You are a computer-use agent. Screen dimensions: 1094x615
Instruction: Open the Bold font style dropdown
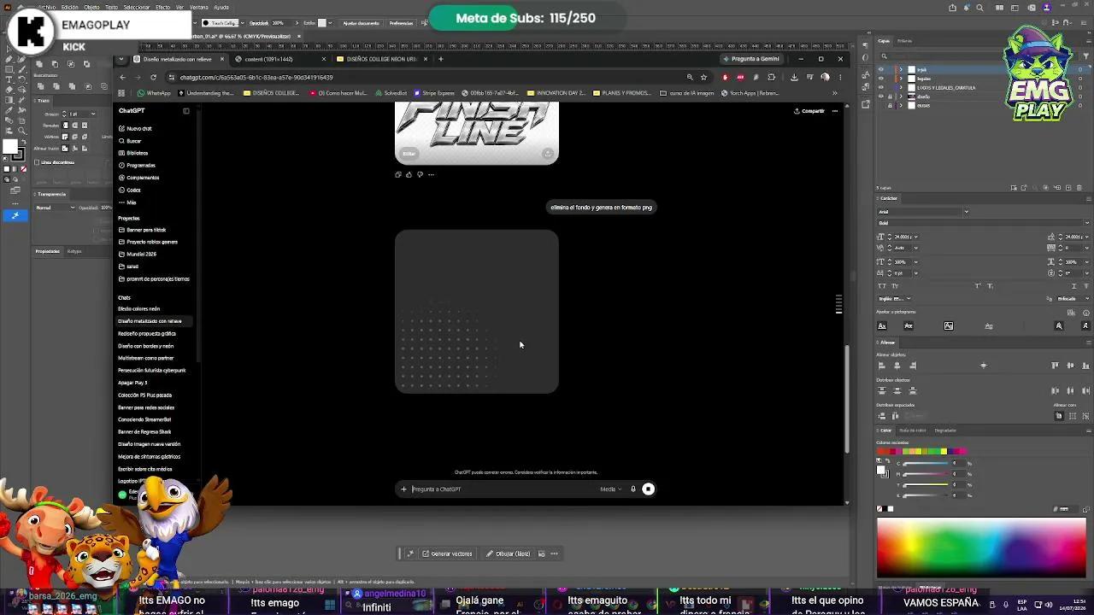(1087, 223)
